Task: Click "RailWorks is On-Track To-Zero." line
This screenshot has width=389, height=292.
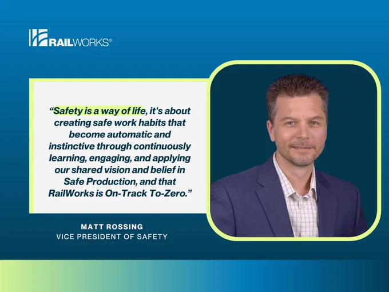Action: pos(120,193)
